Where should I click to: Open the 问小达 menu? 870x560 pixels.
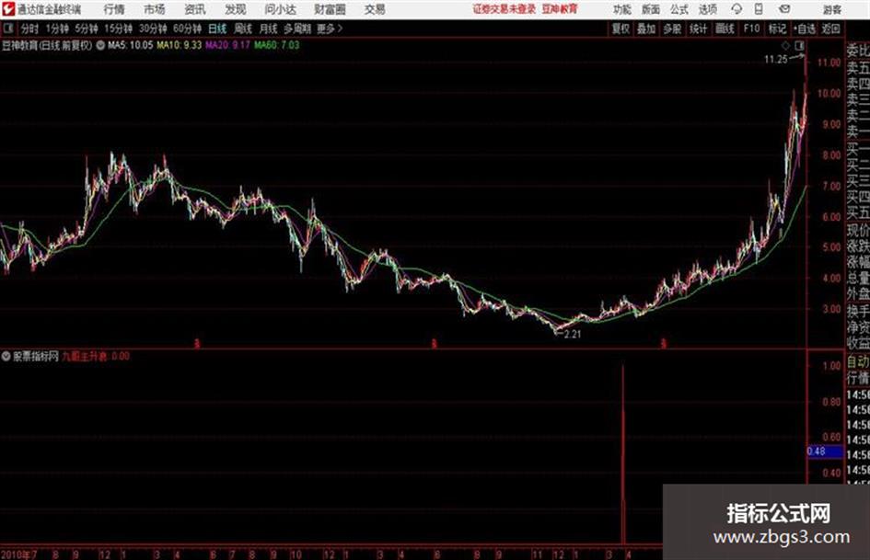tap(280, 9)
